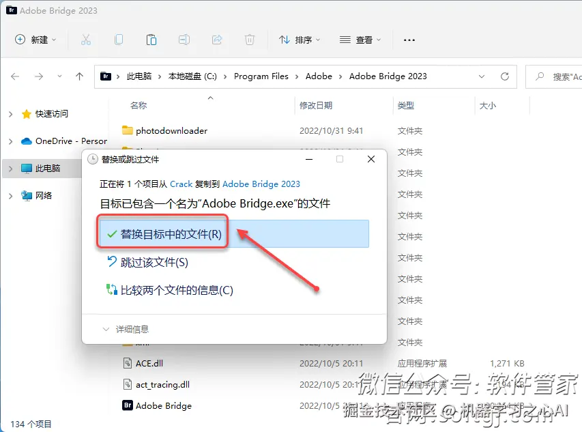Click Adobe Bridge 2023 breadcrumb
Viewport: 582px width, 432px height.
[x=388, y=76]
